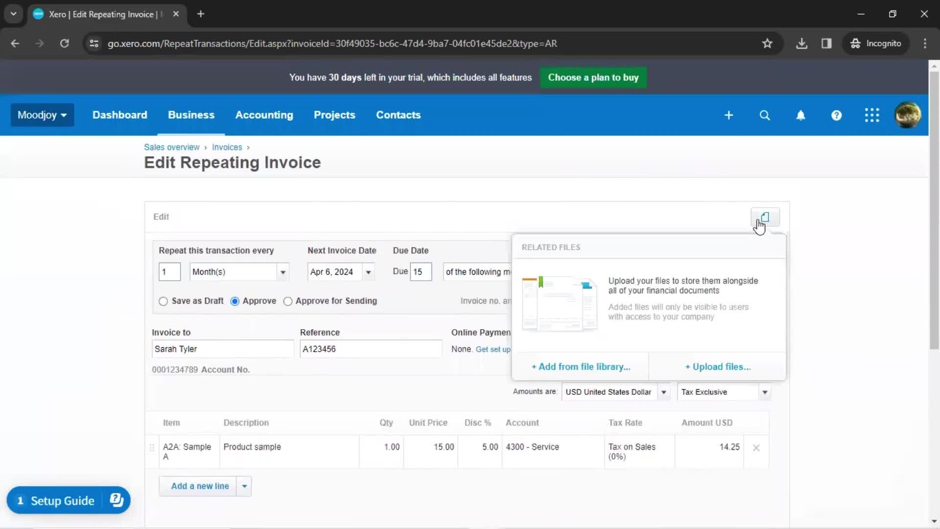The width and height of the screenshot is (940, 529).
Task: Expand Month(s) repeat period dropdown
Action: click(282, 272)
